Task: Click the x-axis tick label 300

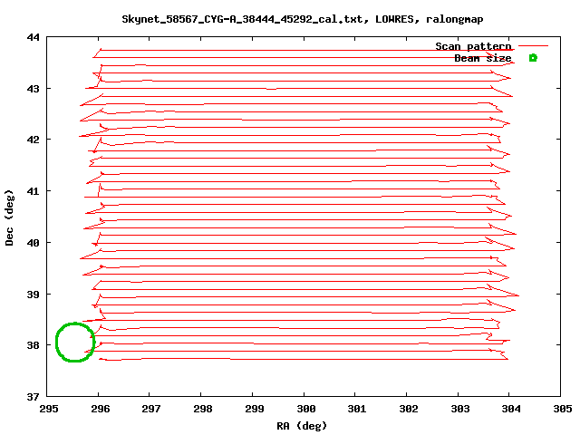Action: coord(306,409)
